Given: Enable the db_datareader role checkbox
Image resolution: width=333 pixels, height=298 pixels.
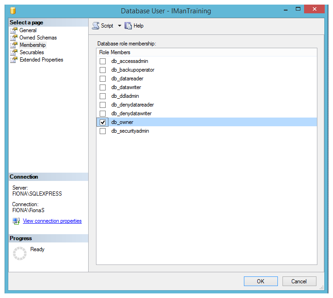Looking at the screenshot, I should point(102,79).
